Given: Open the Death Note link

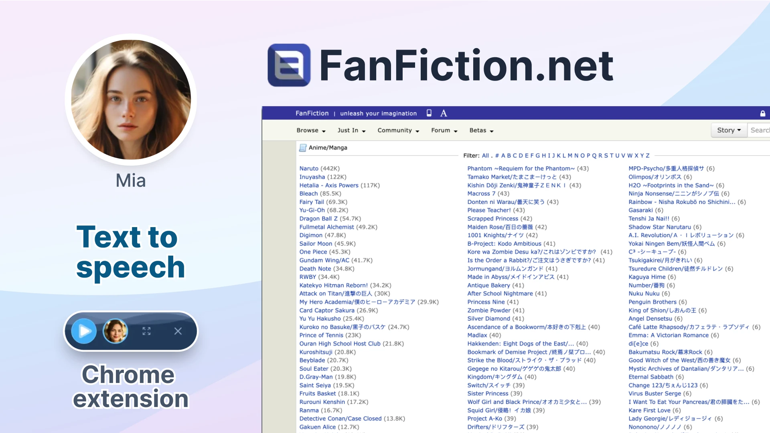Looking at the screenshot, I should [315, 269].
